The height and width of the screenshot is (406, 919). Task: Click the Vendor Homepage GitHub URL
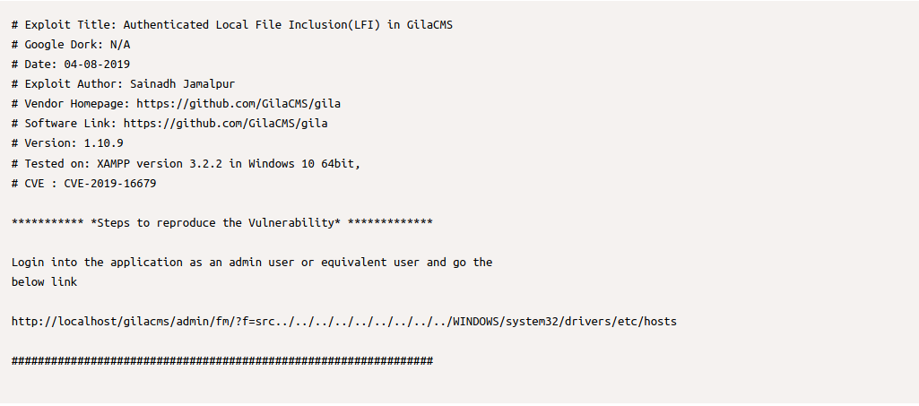(238, 104)
